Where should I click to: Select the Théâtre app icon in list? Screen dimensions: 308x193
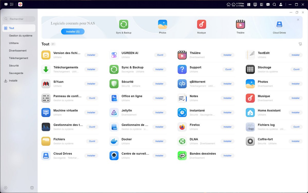(x=182, y=55)
